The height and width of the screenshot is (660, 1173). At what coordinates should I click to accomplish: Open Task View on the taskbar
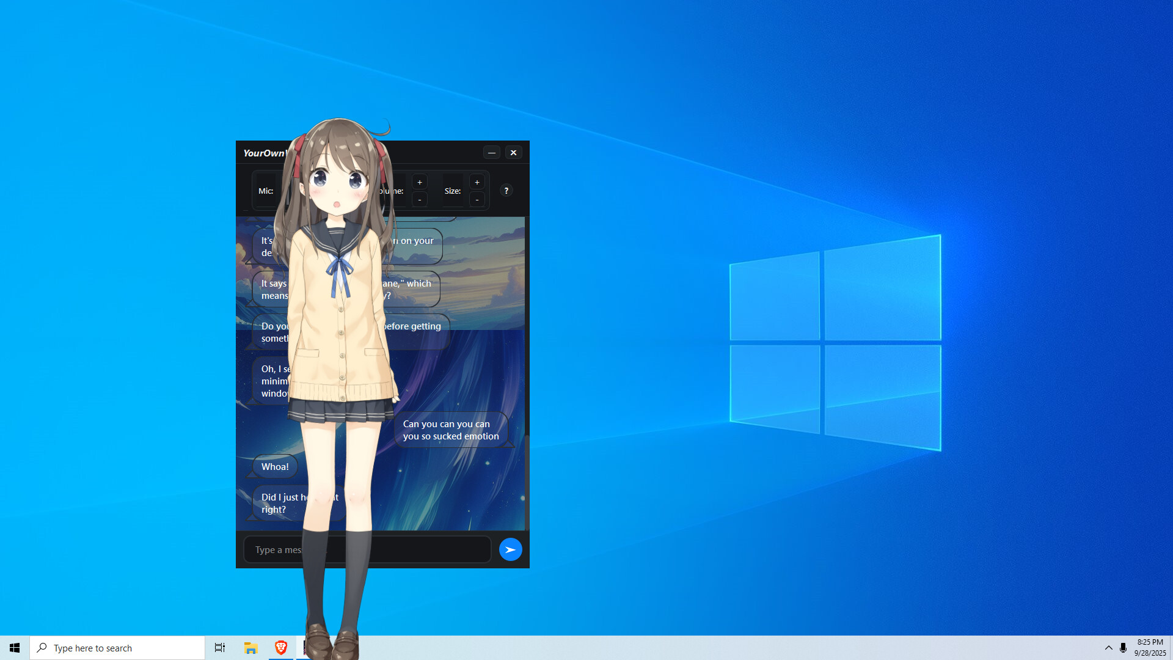pyautogui.click(x=219, y=647)
